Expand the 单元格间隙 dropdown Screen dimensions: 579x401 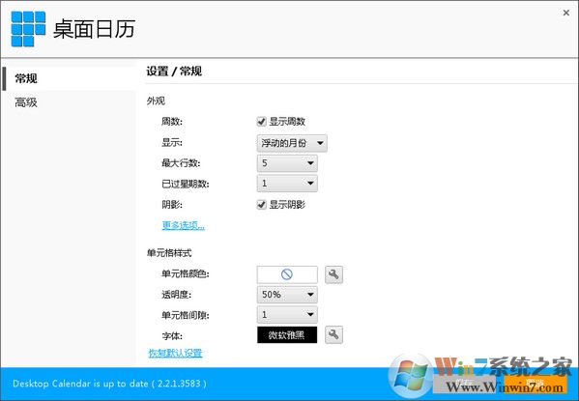pyautogui.click(x=287, y=315)
